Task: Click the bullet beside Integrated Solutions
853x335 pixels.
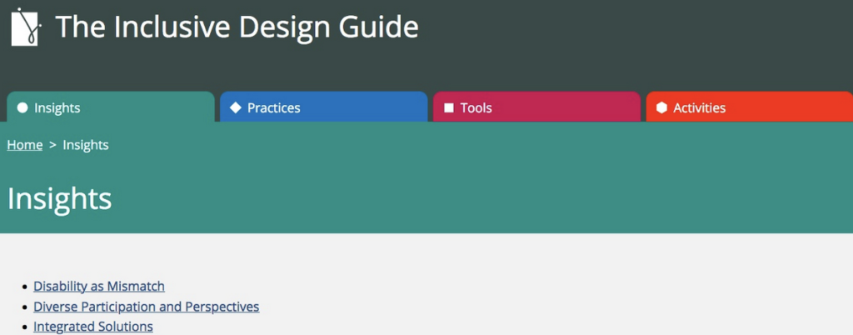Action: 23,327
